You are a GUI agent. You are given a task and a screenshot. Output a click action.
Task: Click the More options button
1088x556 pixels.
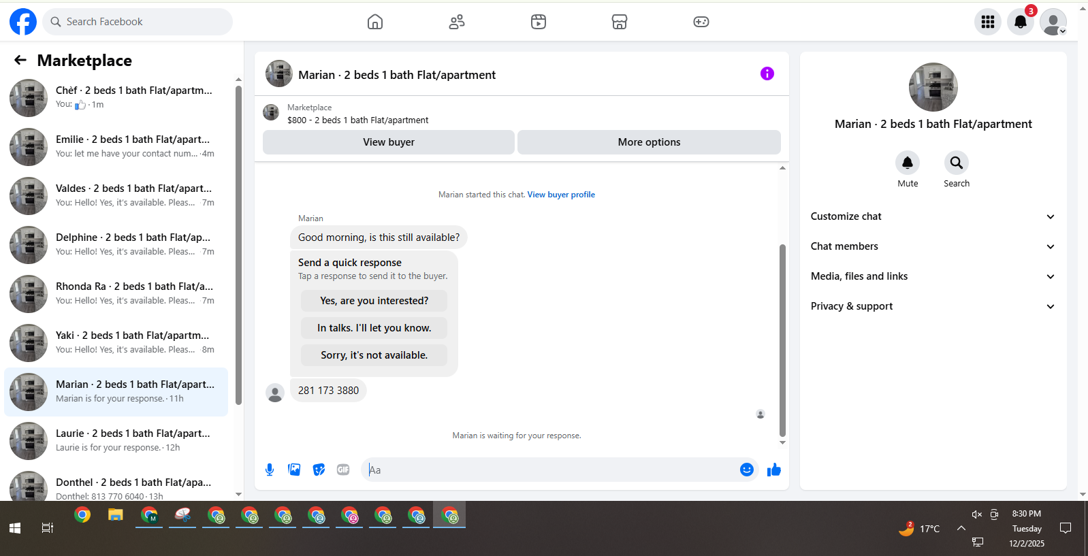point(649,142)
